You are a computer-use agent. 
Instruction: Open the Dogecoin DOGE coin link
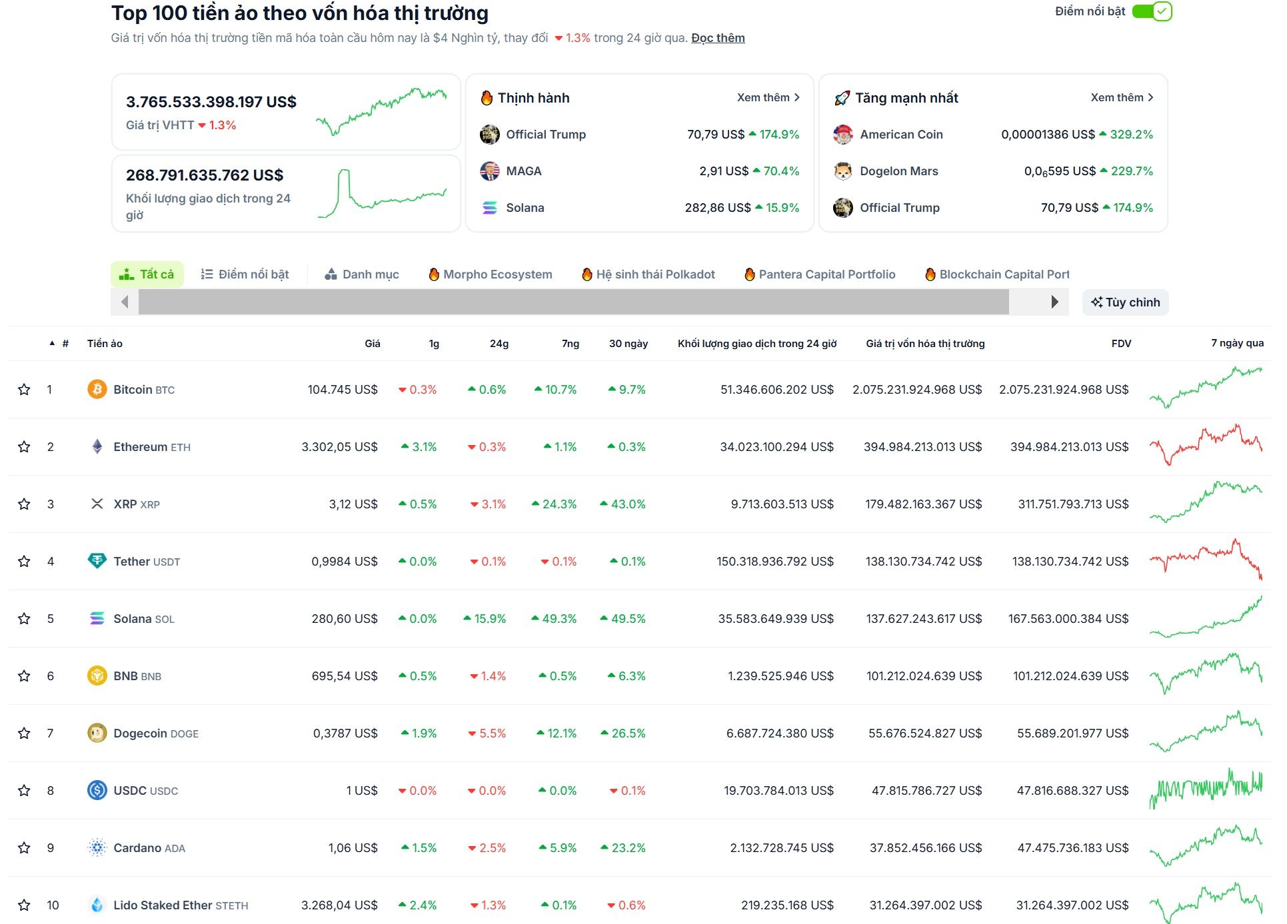click(x=156, y=733)
